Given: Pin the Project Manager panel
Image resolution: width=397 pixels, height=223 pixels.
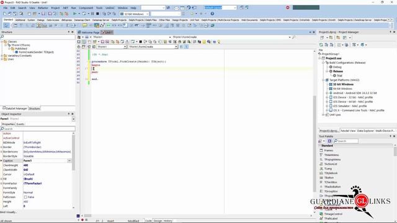Looking at the screenshot, I should pos(390,32).
